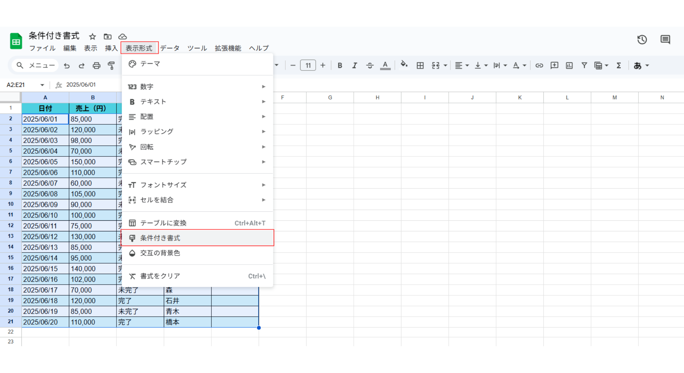The width and height of the screenshot is (684, 373).
Task: Open version history clock icon
Action: point(642,39)
